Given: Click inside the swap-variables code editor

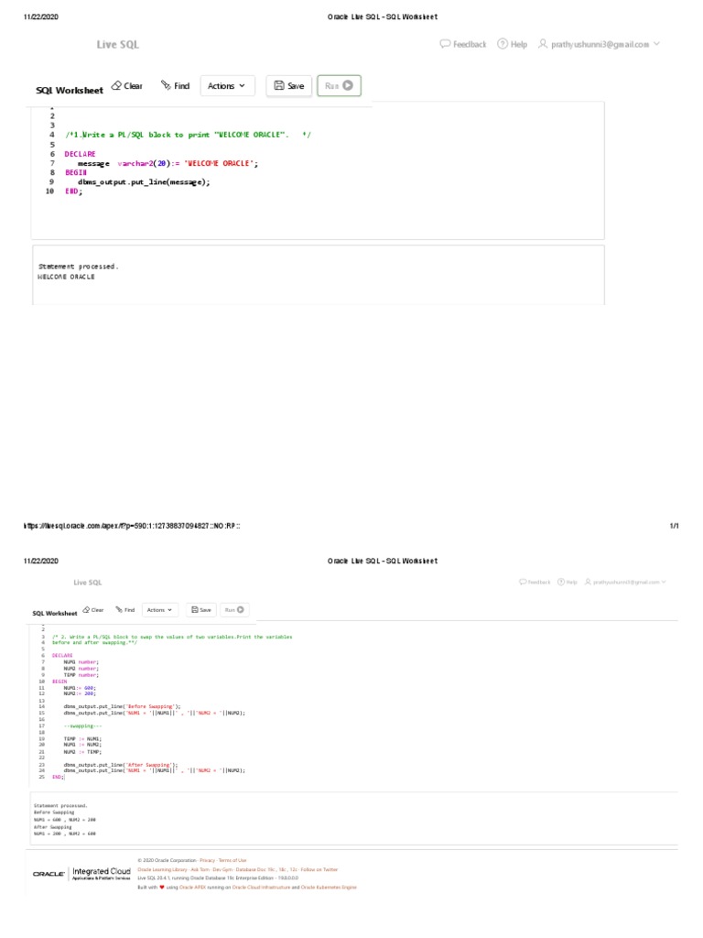Looking at the screenshot, I should click(x=352, y=703).
